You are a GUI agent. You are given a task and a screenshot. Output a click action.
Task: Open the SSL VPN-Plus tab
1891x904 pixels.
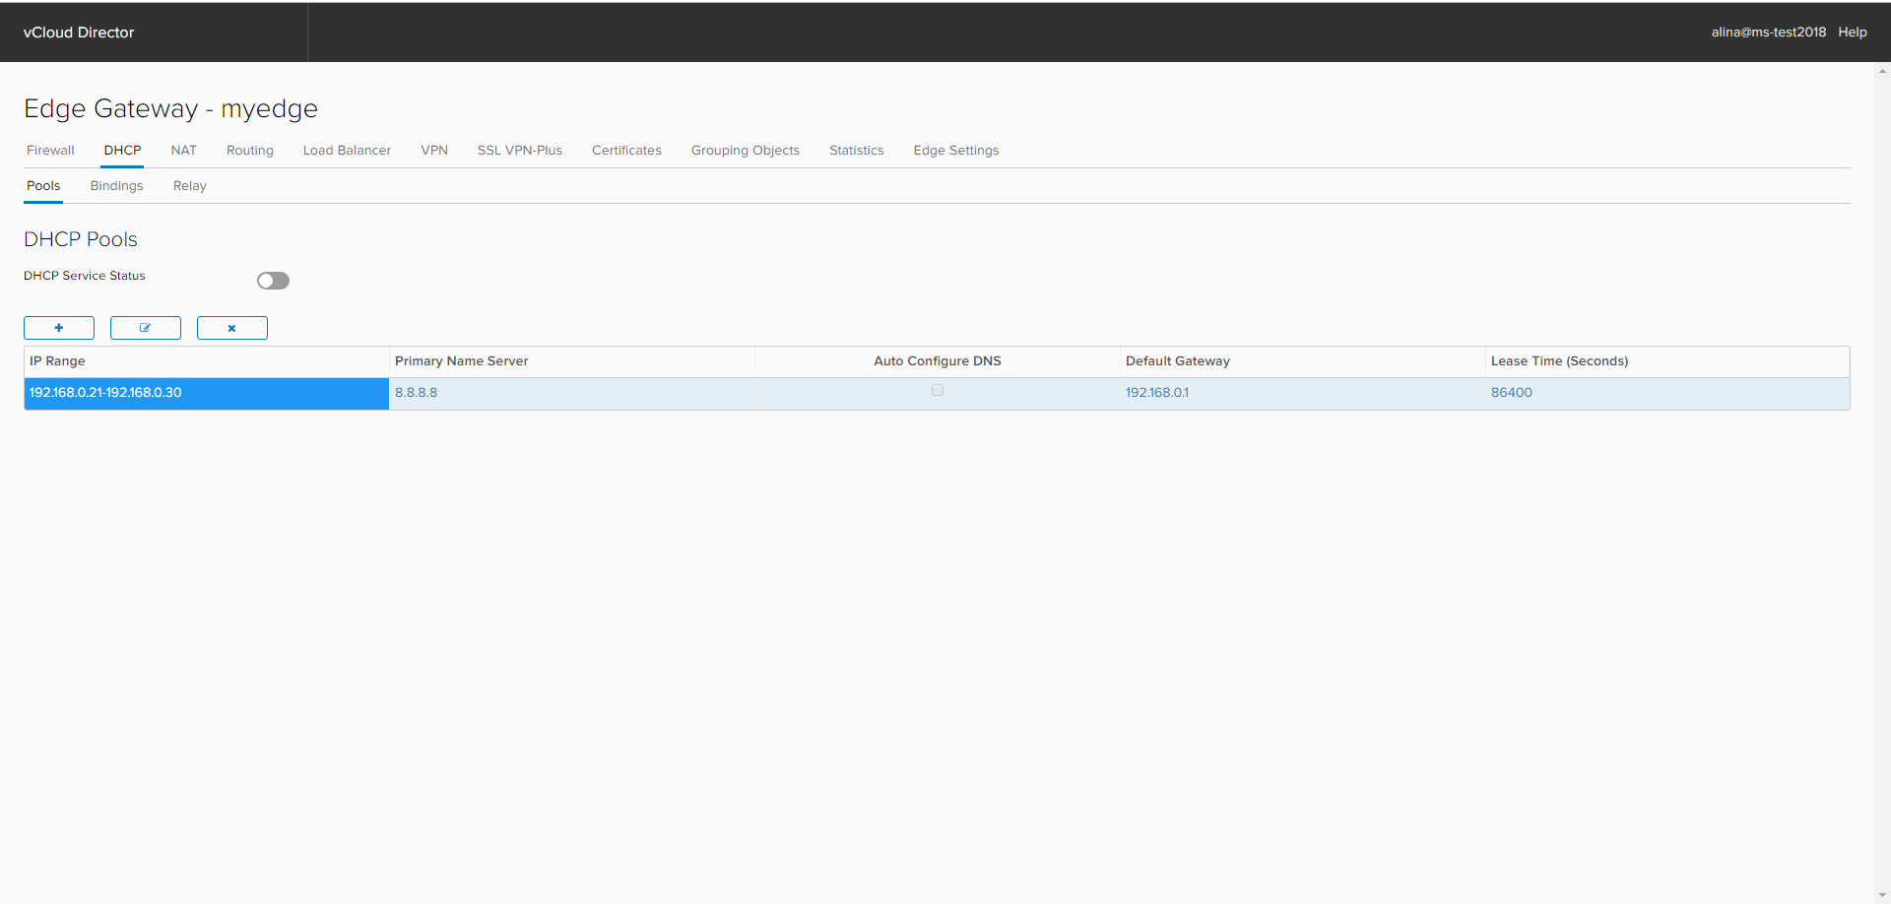tap(519, 150)
